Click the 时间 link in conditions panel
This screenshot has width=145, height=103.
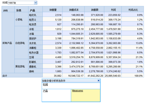[x=45, y=84]
